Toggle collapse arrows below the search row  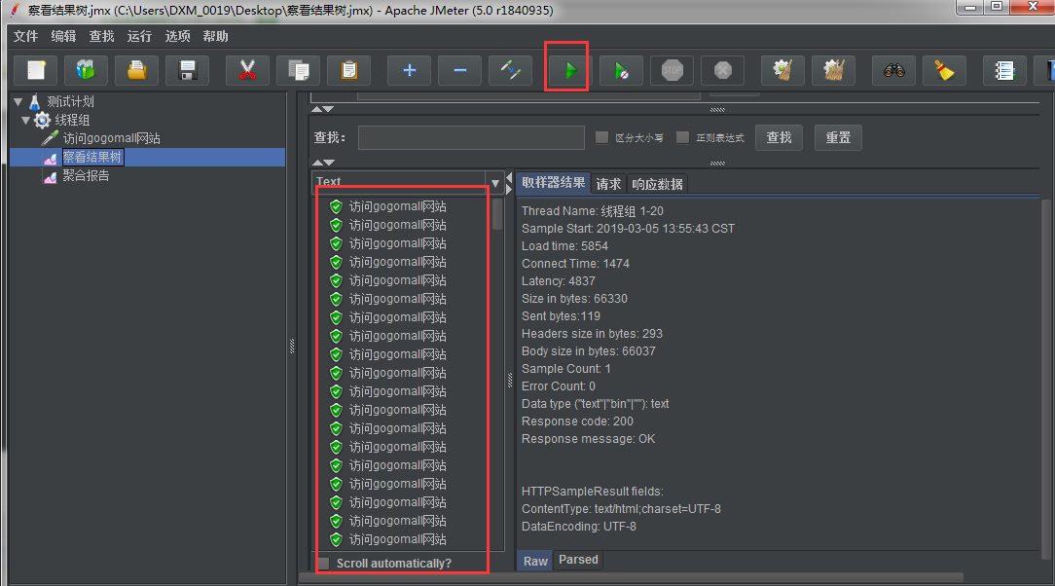coord(322,163)
